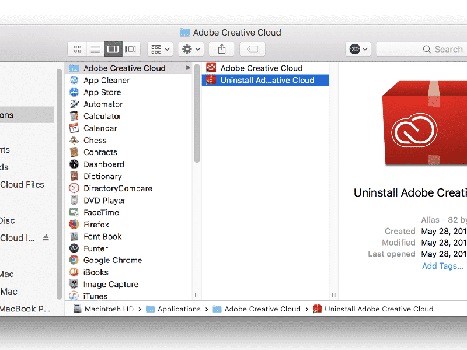Click the Font Book label text
467x350 pixels.
point(103,236)
